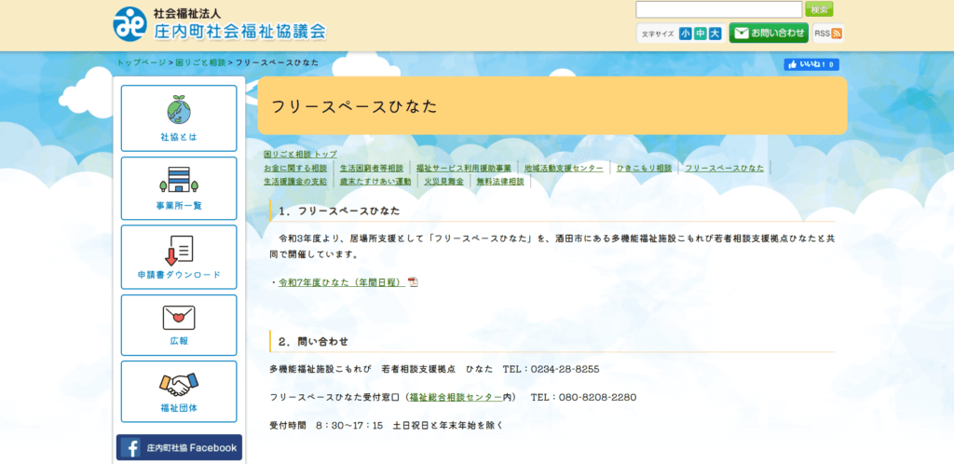Open 庄内町社協 Facebook banner
Image resolution: width=954 pixels, height=464 pixels.
179,447
